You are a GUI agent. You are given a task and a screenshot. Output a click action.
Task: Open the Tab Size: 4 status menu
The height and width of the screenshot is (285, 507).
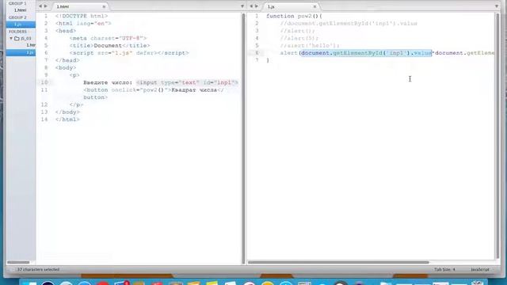(x=444, y=269)
